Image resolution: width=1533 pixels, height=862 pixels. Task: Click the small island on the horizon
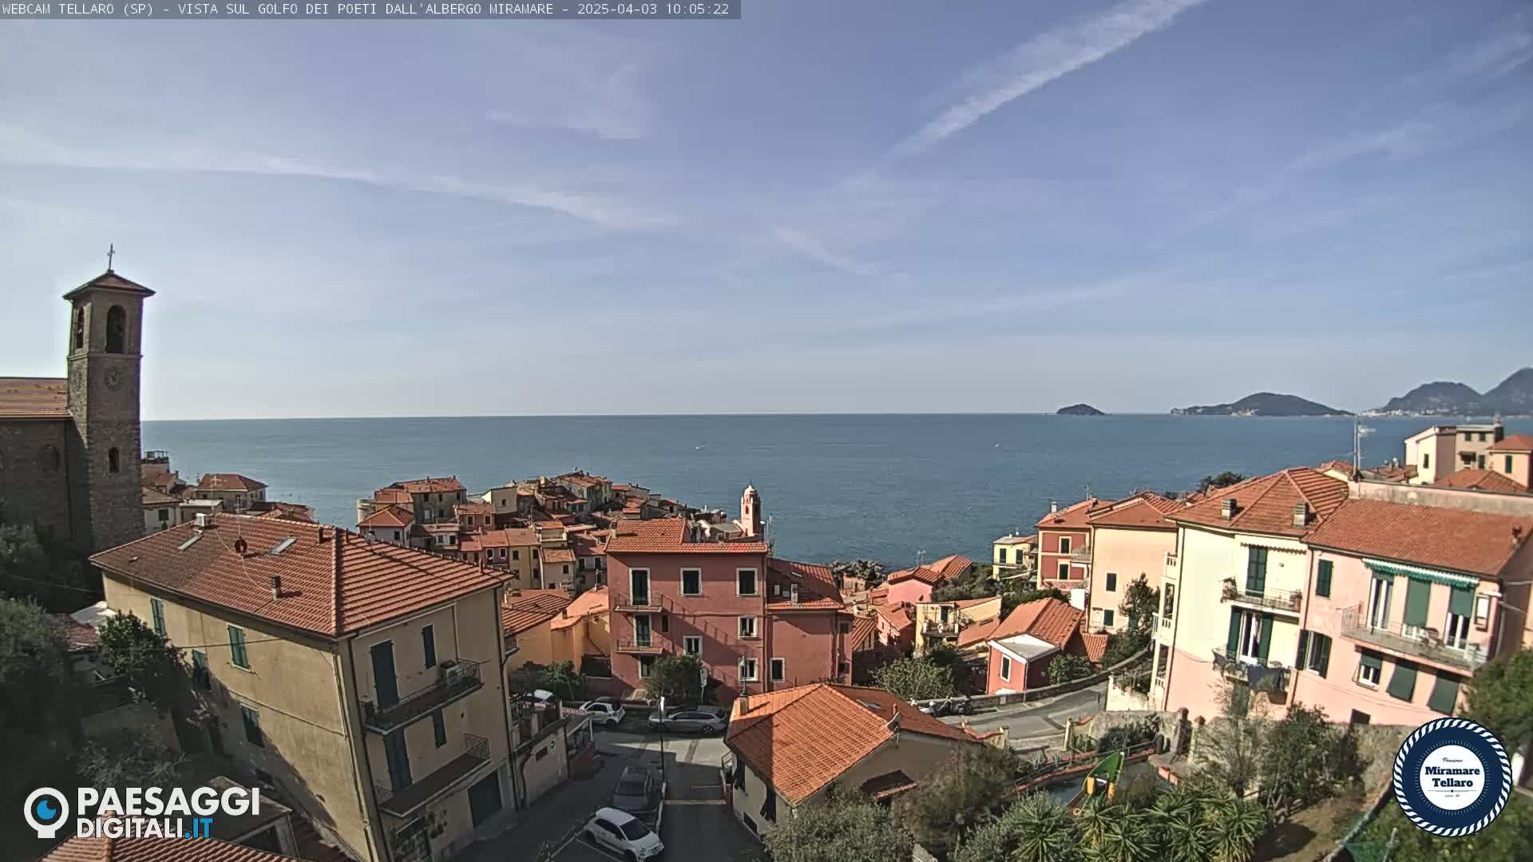(1079, 410)
